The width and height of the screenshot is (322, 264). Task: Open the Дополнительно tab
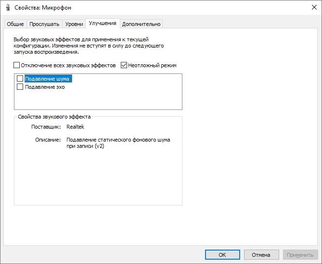tap(142, 24)
